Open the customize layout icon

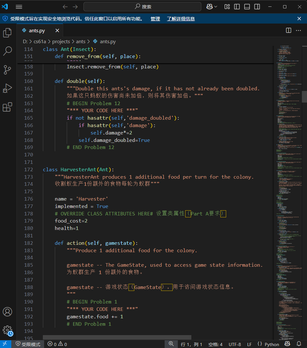point(227,7)
